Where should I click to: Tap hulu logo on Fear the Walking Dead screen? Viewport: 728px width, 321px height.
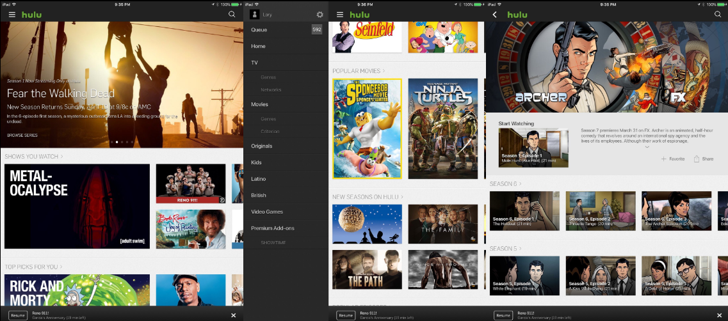(31, 14)
